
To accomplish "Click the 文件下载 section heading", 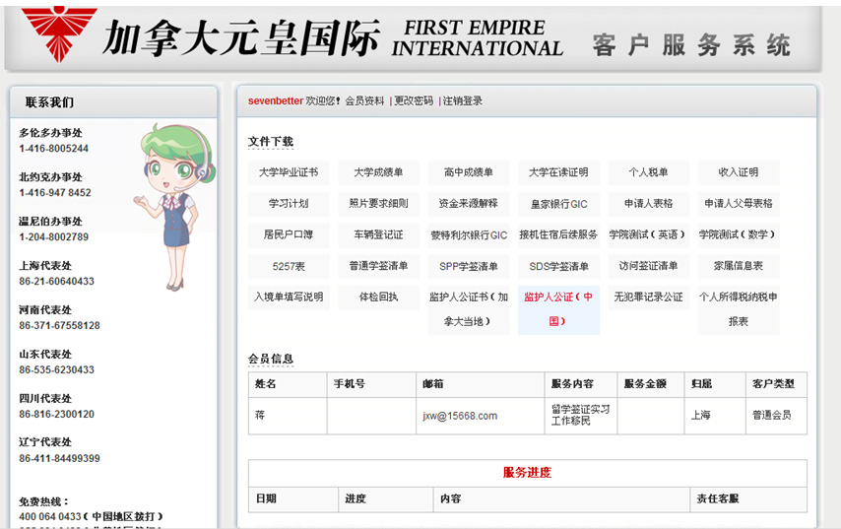I will (270, 142).
